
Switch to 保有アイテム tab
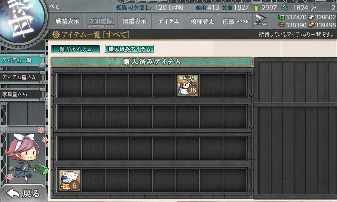(x=75, y=49)
